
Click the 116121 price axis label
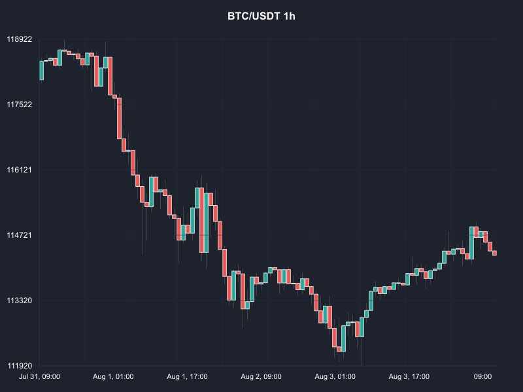[20, 170]
